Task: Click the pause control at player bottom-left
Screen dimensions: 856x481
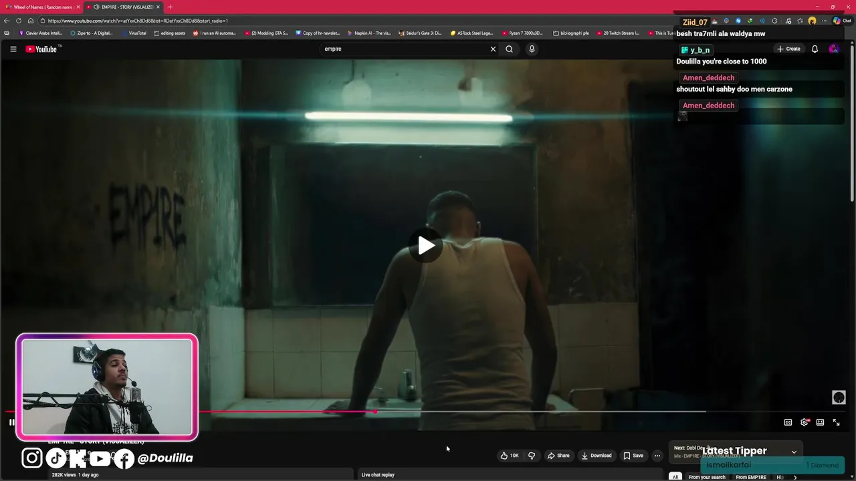Action: [x=11, y=422]
